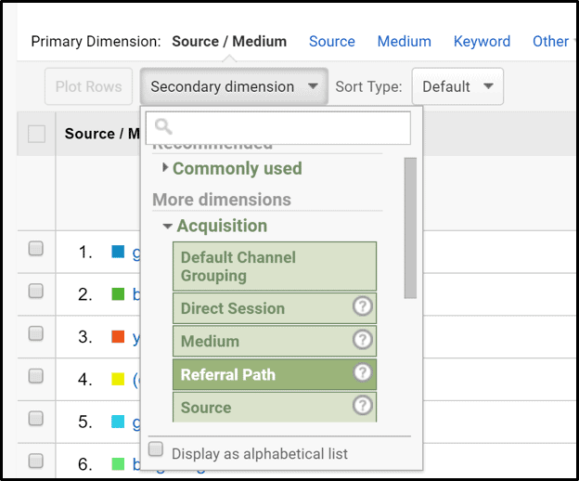Image resolution: width=579 pixels, height=481 pixels.
Task: Click the green color swatch in row 2
Action: click(x=118, y=294)
